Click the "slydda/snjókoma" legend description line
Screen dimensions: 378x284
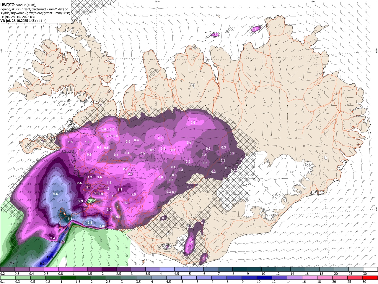[x=35, y=13]
